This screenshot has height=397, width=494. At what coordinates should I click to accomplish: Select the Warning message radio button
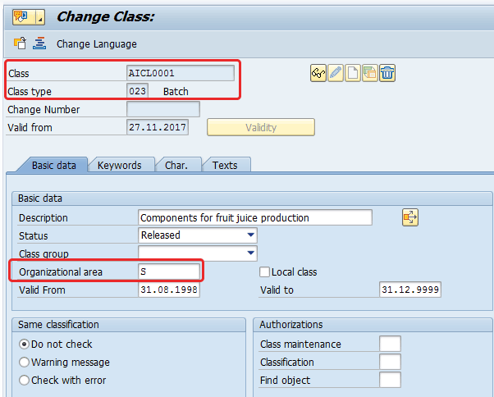[24, 363]
